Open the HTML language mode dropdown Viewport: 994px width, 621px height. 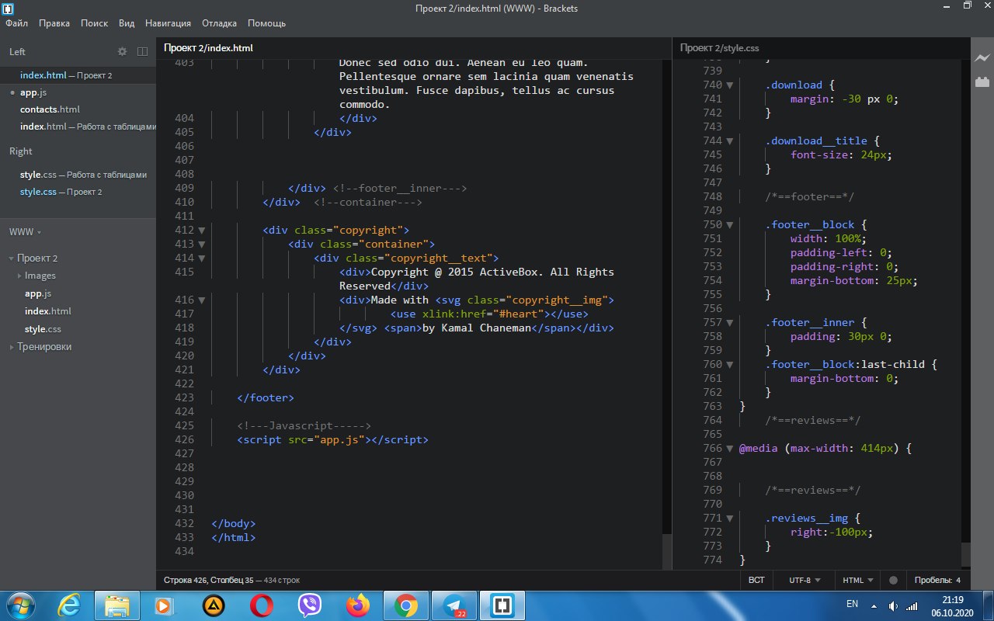tap(858, 580)
